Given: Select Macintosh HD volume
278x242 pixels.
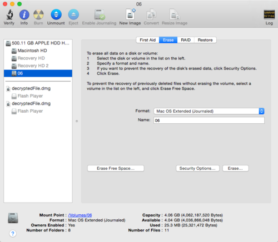Looking at the screenshot, I should [38, 51].
